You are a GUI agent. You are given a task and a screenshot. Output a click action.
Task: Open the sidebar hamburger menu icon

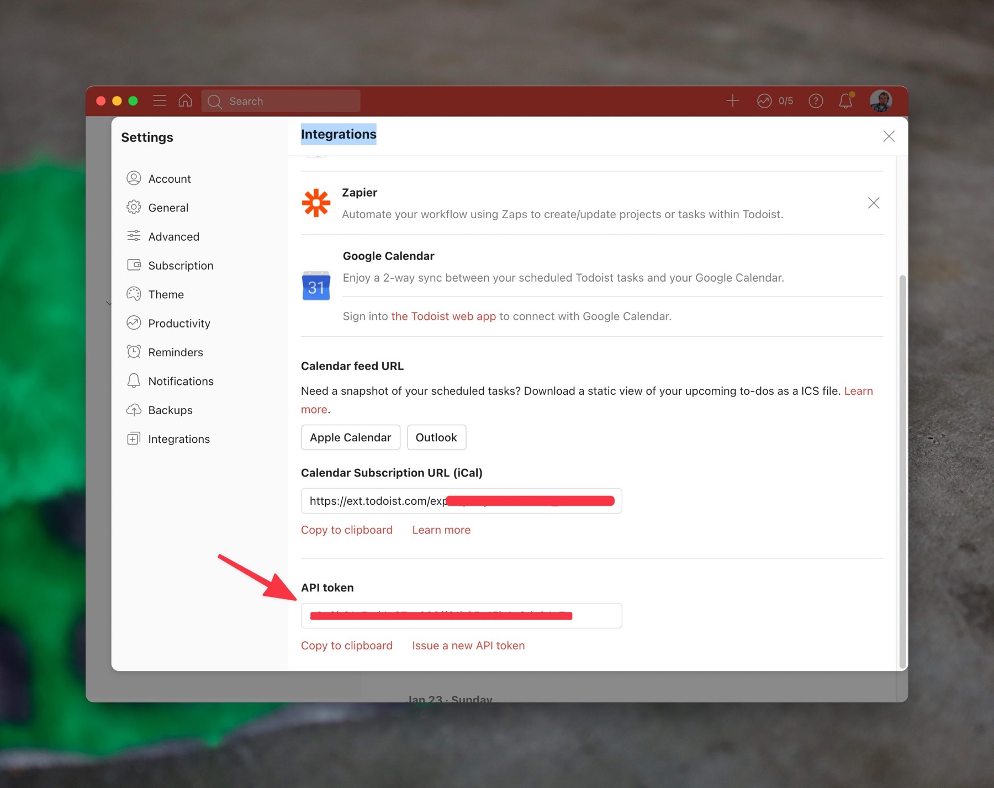point(160,101)
